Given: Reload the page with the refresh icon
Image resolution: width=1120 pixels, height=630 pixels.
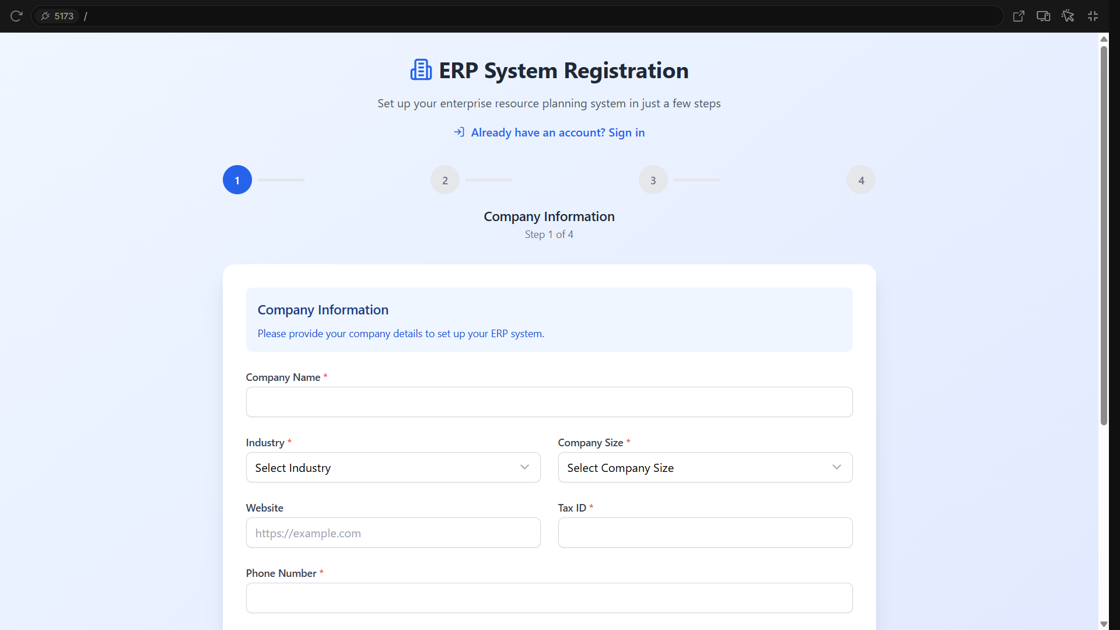Looking at the screenshot, I should tap(16, 16).
